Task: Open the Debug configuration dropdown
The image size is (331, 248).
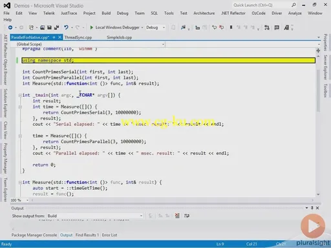Action: click(155, 27)
